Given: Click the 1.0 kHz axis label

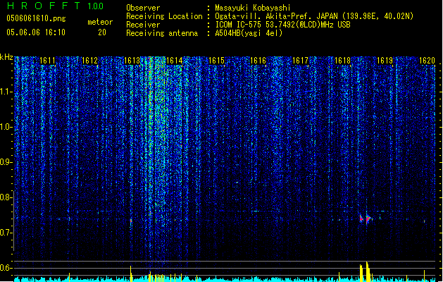Looking at the screenshot, I should 6,127.
